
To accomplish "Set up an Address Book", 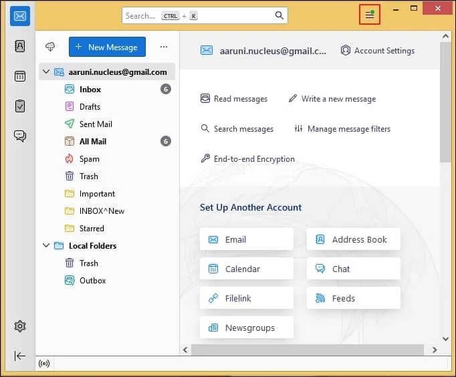I will coord(353,239).
